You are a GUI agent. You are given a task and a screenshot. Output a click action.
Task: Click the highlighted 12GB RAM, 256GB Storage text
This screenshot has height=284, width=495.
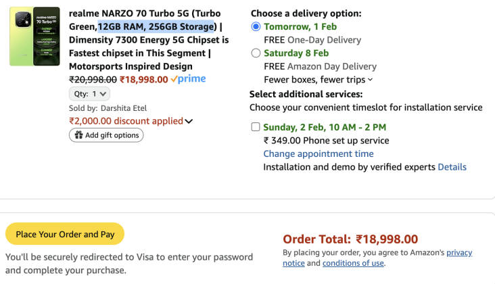157,26
